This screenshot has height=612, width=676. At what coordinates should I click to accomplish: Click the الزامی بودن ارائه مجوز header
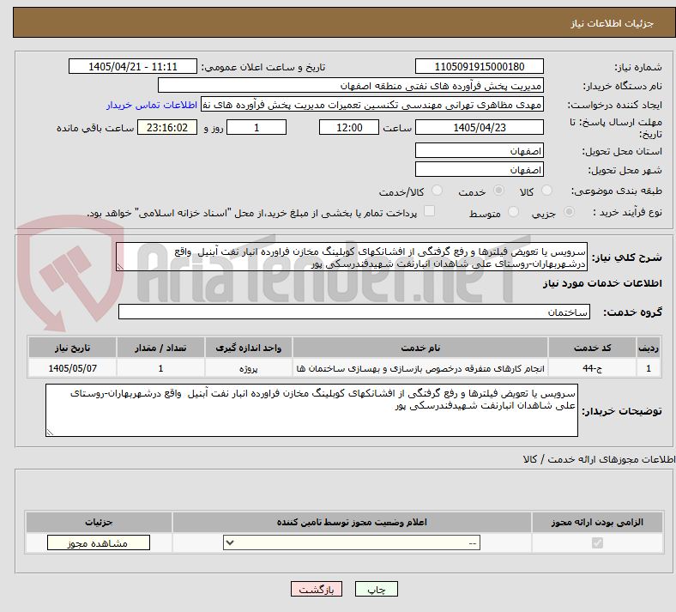tap(597, 522)
